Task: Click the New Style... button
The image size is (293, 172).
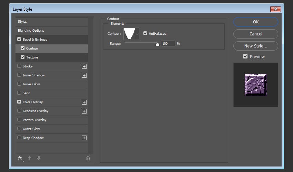Action: pos(256,46)
